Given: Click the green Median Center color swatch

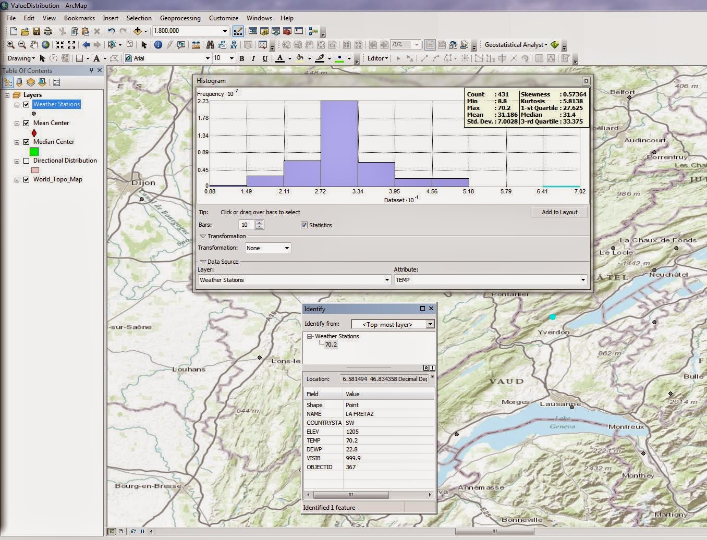Looking at the screenshot, I should click(x=34, y=151).
